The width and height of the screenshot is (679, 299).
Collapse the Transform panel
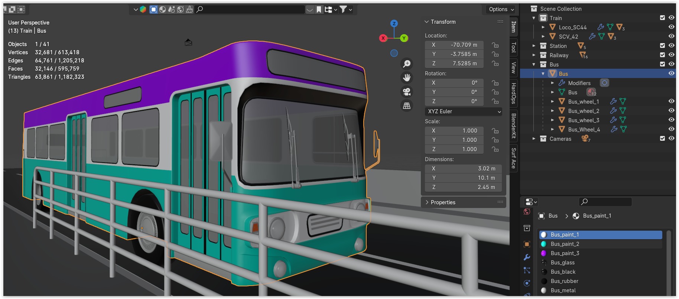(x=427, y=22)
